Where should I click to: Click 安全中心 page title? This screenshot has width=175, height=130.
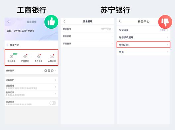click(144, 21)
